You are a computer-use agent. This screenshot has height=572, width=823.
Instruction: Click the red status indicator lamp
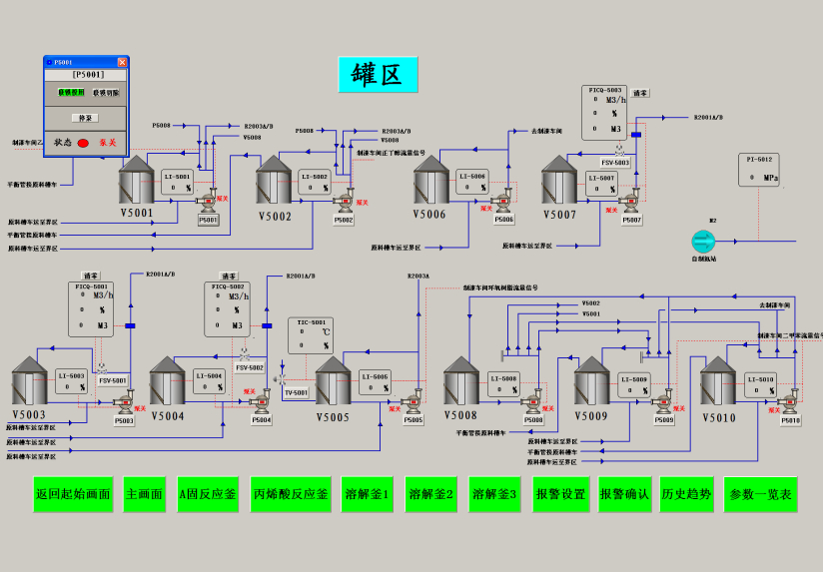click(x=83, y=143)
